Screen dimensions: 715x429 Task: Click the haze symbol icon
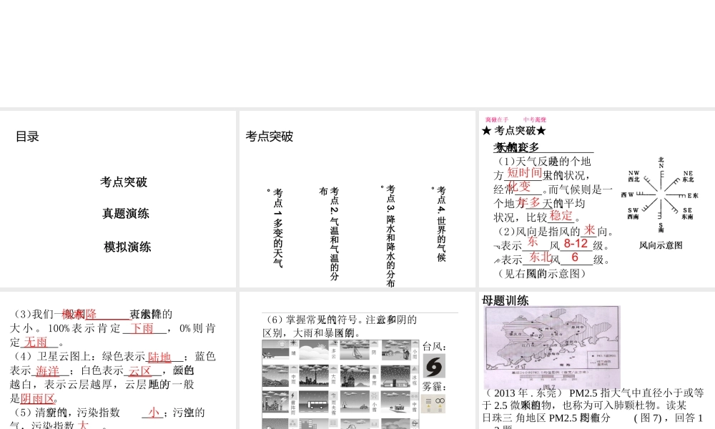433,405
